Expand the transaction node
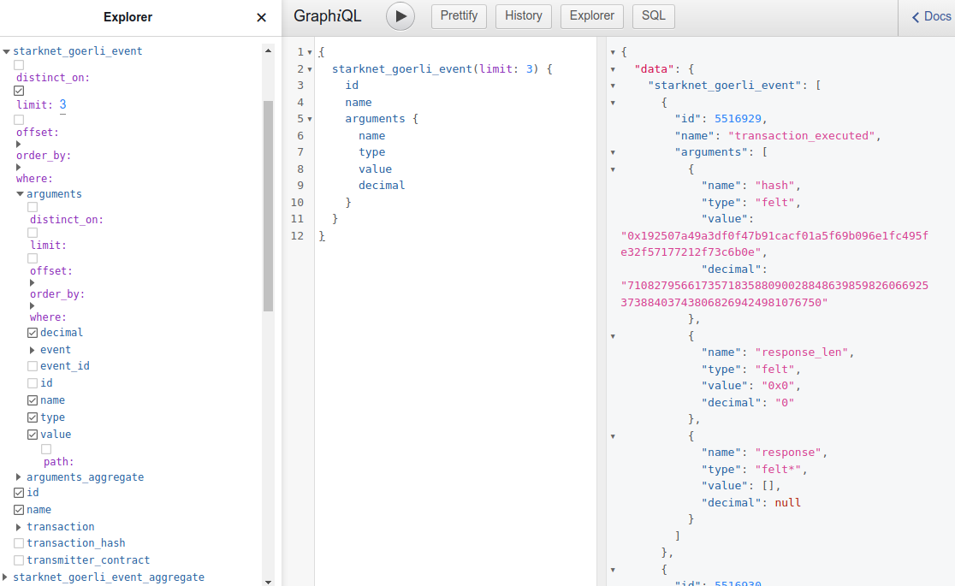 [x=18, y=527]
